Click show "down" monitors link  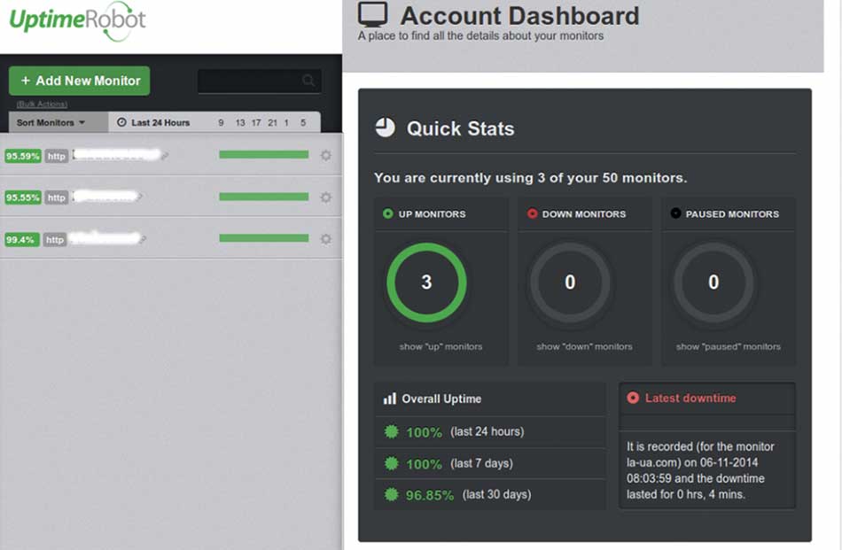(x=584, y=347)
